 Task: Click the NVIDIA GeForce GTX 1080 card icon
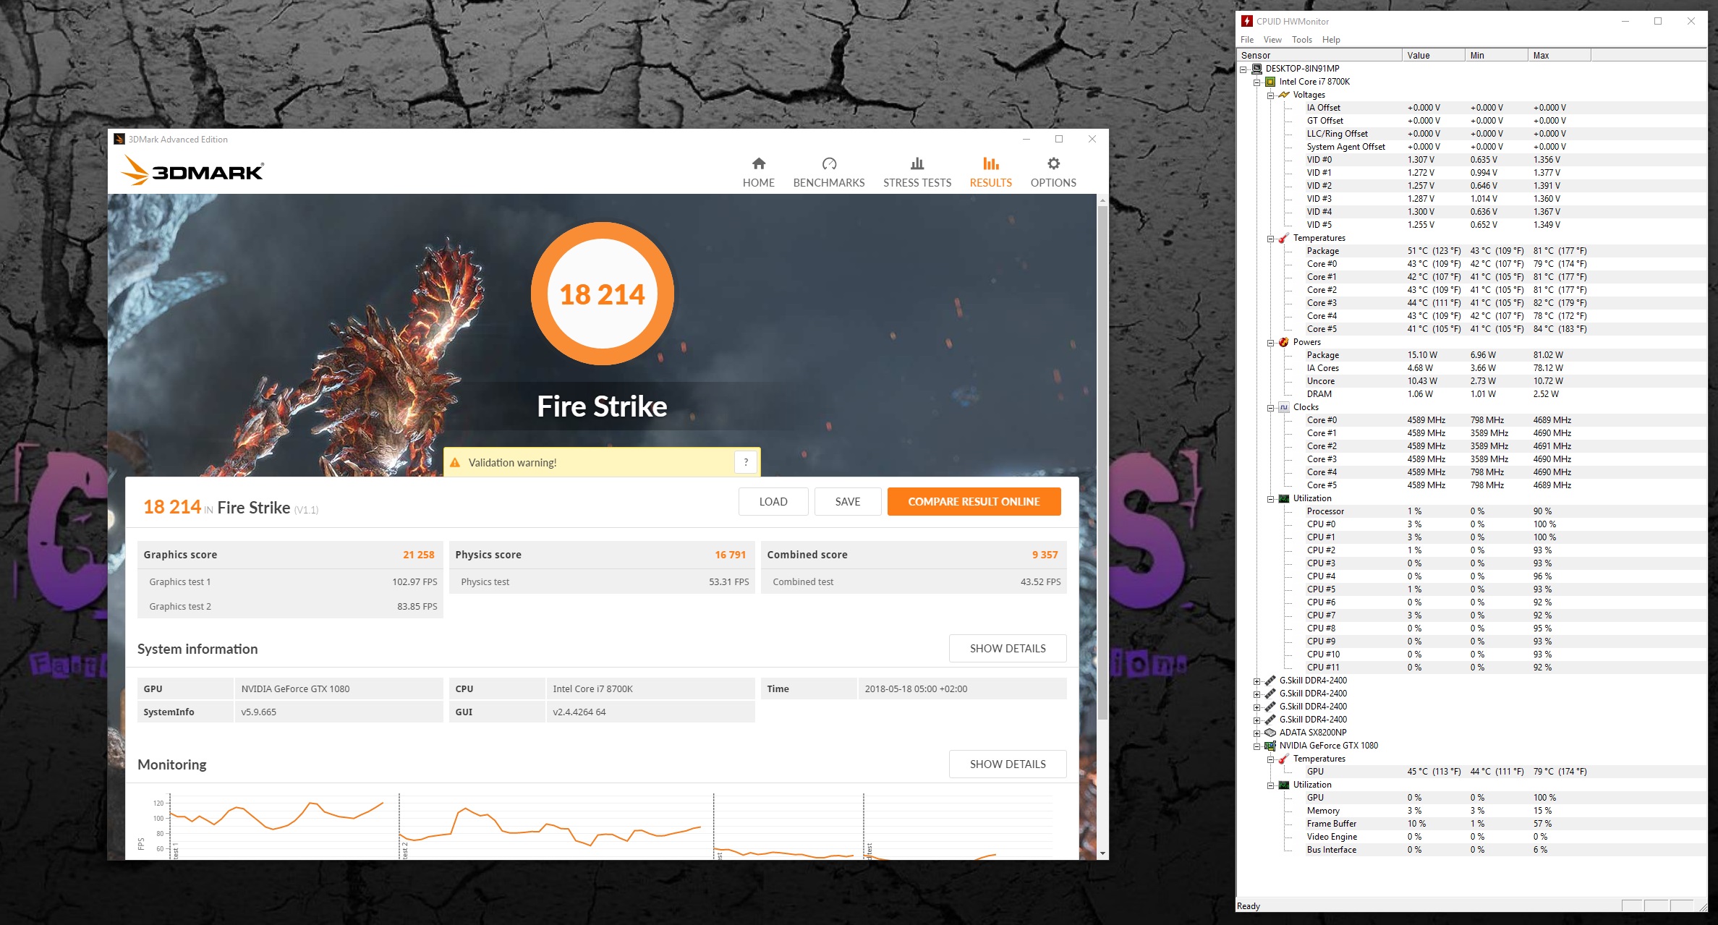[x=1270, y=746]
